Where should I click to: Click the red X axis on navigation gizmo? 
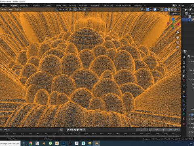point(178,24)
